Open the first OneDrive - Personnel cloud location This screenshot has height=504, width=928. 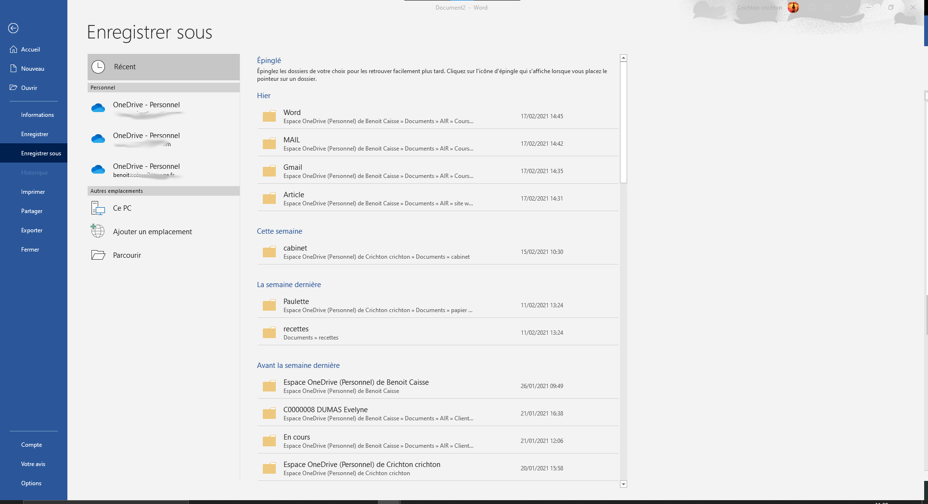point(146,108)
